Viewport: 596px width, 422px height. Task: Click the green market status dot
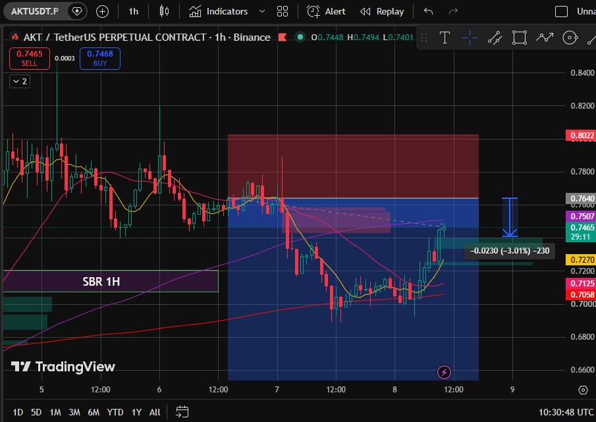click(x=300, y=37)
